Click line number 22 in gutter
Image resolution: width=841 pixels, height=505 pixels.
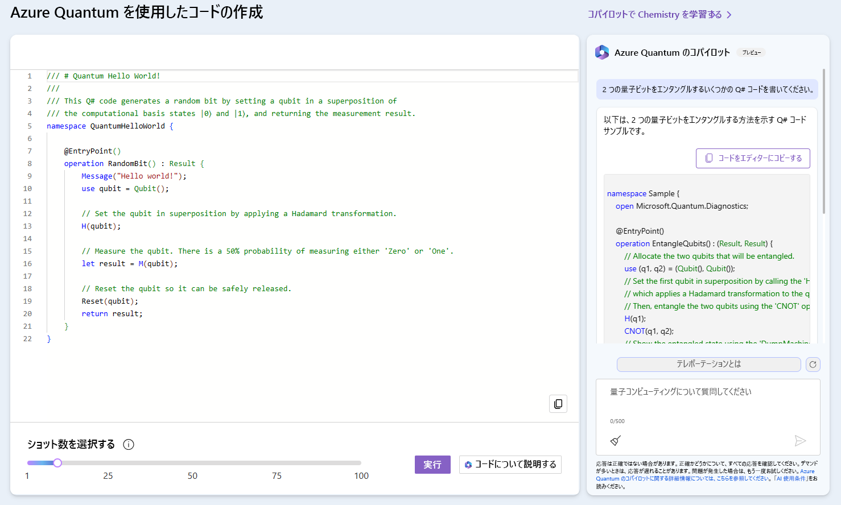[27, 339]
